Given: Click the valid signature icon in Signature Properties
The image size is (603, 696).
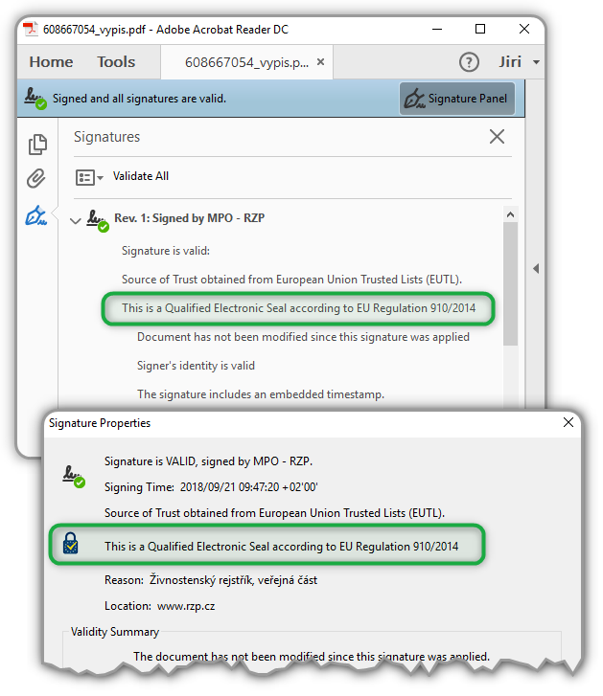Looking at the screenshot, I should click(x=73, y=474).
